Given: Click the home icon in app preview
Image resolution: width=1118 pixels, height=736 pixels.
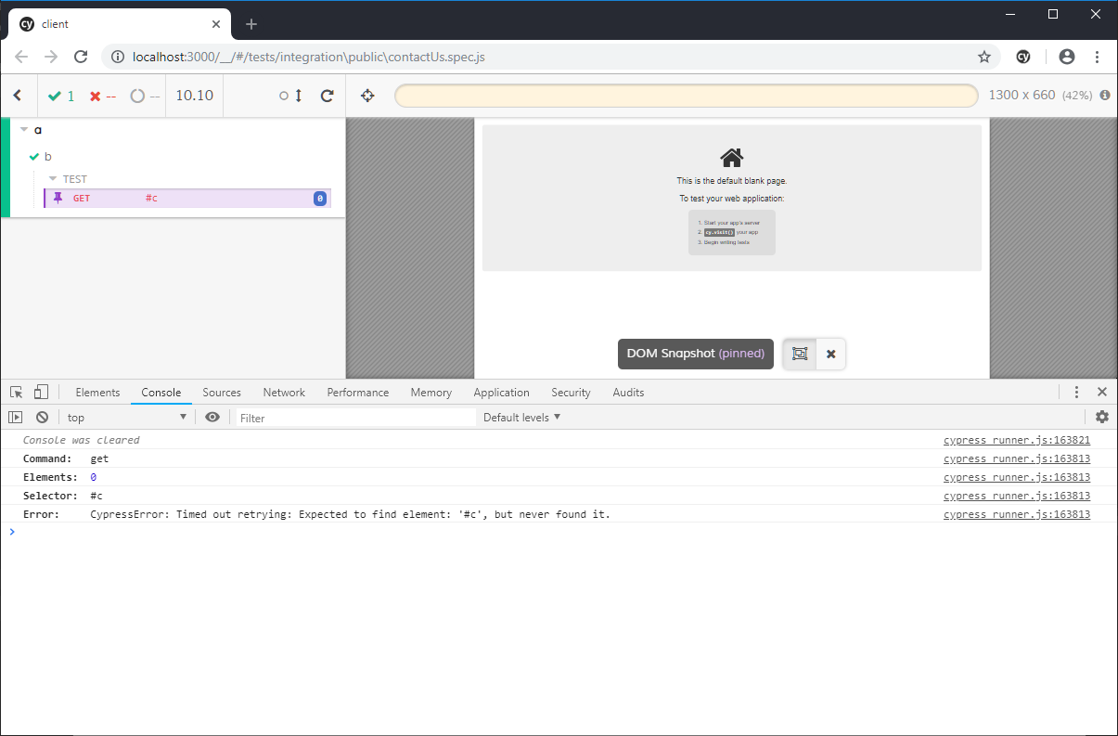Looking at the screenshot, I should point(732,158).
